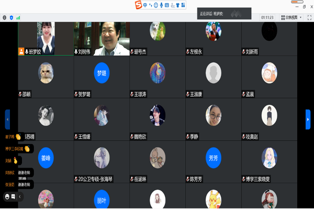The height and width of the screenshot is (209, 314).
Task: Click the muted mic icon beside 陈芳芳
Action: (188, 179)
